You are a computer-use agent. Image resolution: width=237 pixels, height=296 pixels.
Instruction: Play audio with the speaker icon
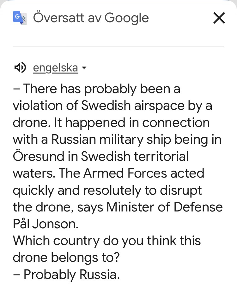[20, 67]
